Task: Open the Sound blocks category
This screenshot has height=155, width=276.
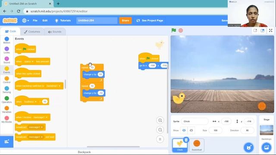Action: click(7, 60)
